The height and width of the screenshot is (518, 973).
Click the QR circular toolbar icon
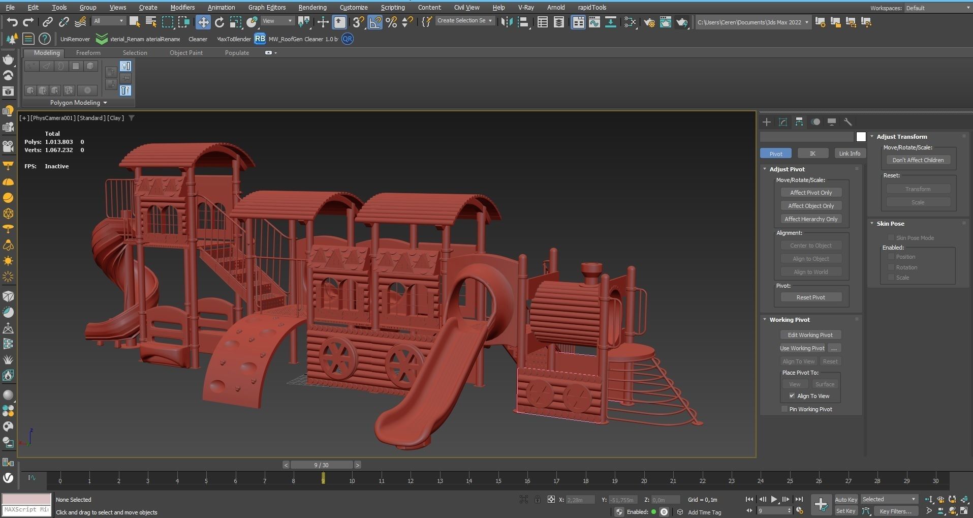tap(348, 39)
